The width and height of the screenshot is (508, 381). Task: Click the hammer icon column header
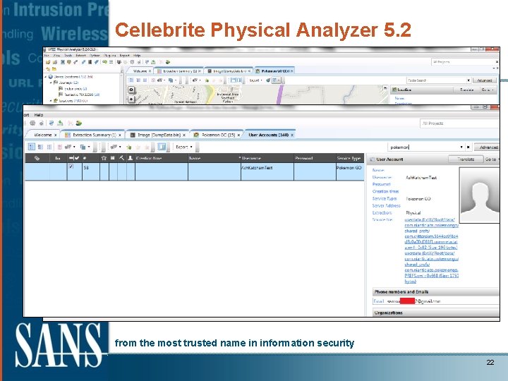coord(122,158)
